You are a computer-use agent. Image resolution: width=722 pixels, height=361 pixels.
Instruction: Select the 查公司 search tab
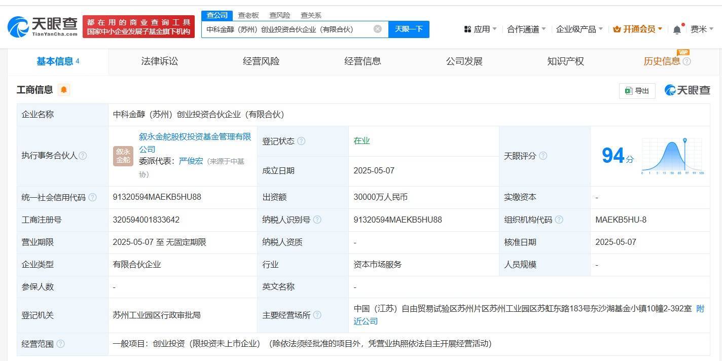pos(217,15)
